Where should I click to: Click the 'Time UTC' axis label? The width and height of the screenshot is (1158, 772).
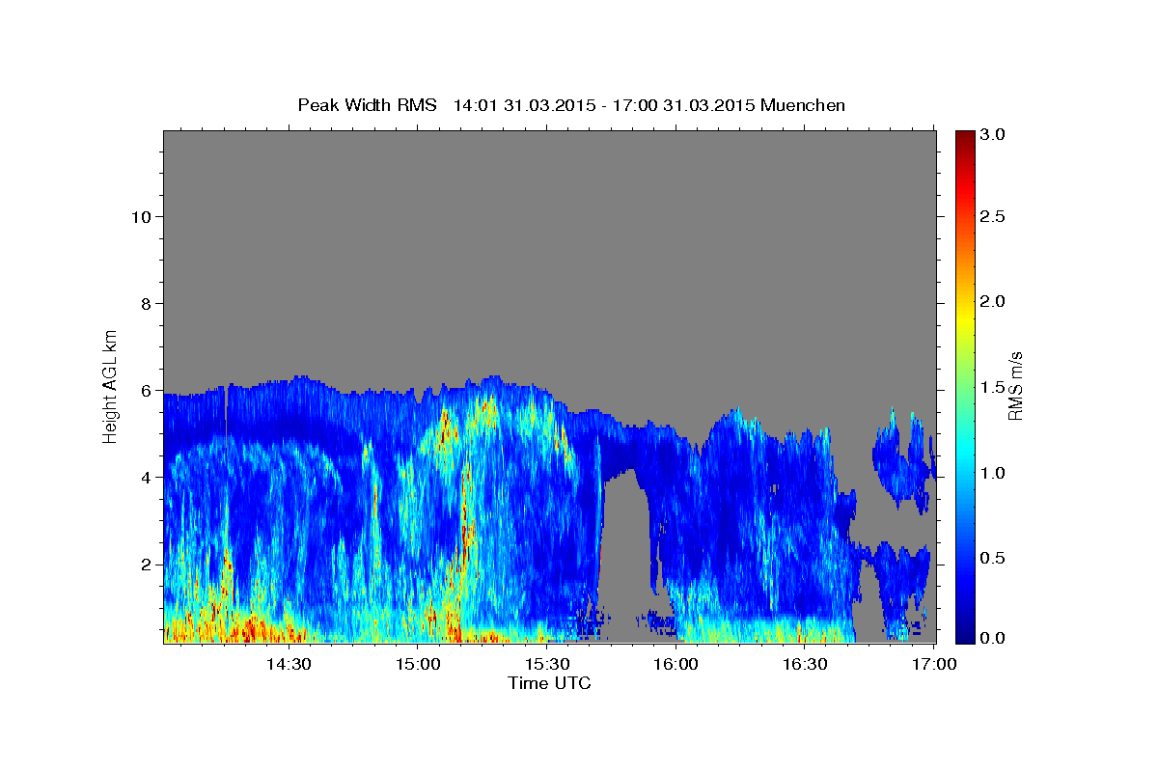[x=549, y=683]
